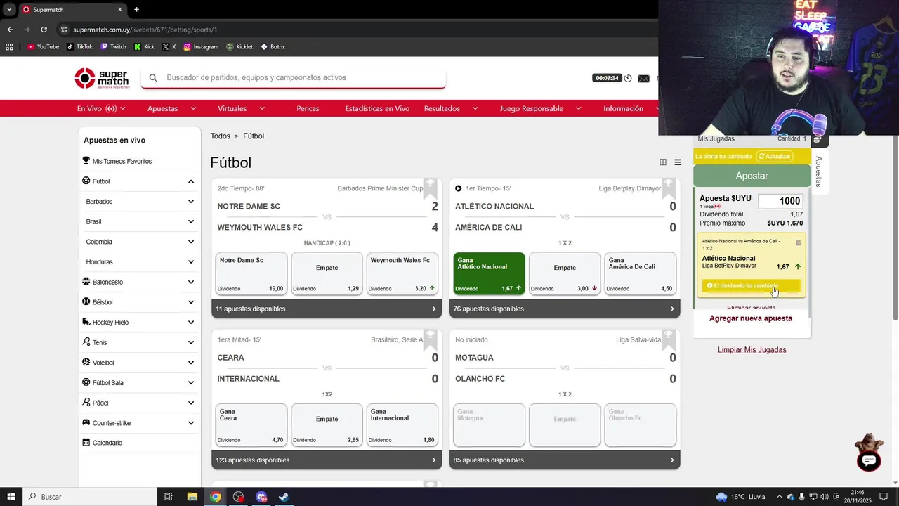
Task: Favorite the Liga Salva-vida match ribbon
Action: pos(668,339)
